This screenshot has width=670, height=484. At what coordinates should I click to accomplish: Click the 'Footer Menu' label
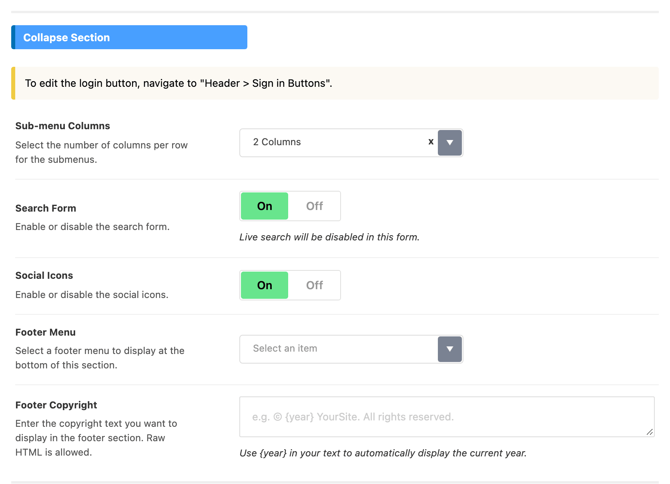pos(45,332)
